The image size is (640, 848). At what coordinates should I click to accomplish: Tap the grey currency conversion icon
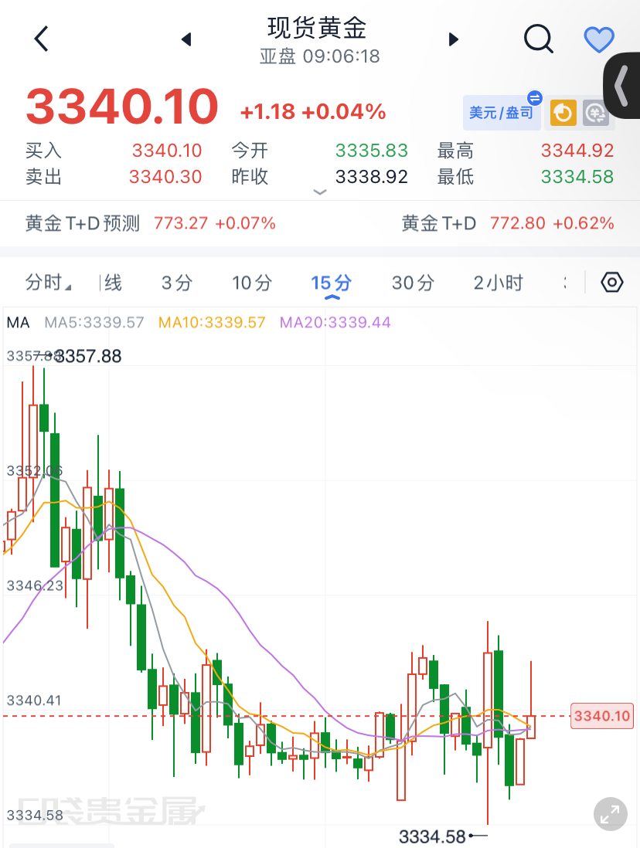click(596, 113)
